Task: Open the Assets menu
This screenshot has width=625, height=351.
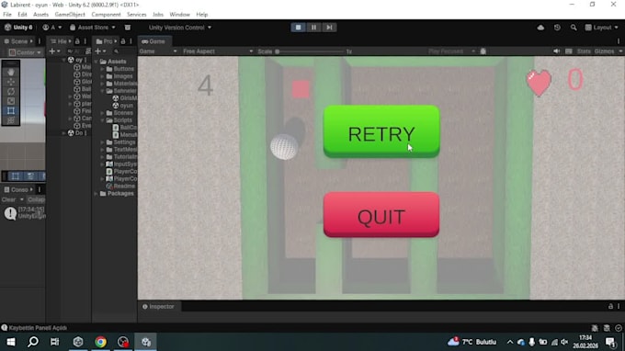Action: pyautogui.click(x=40, y=15)
